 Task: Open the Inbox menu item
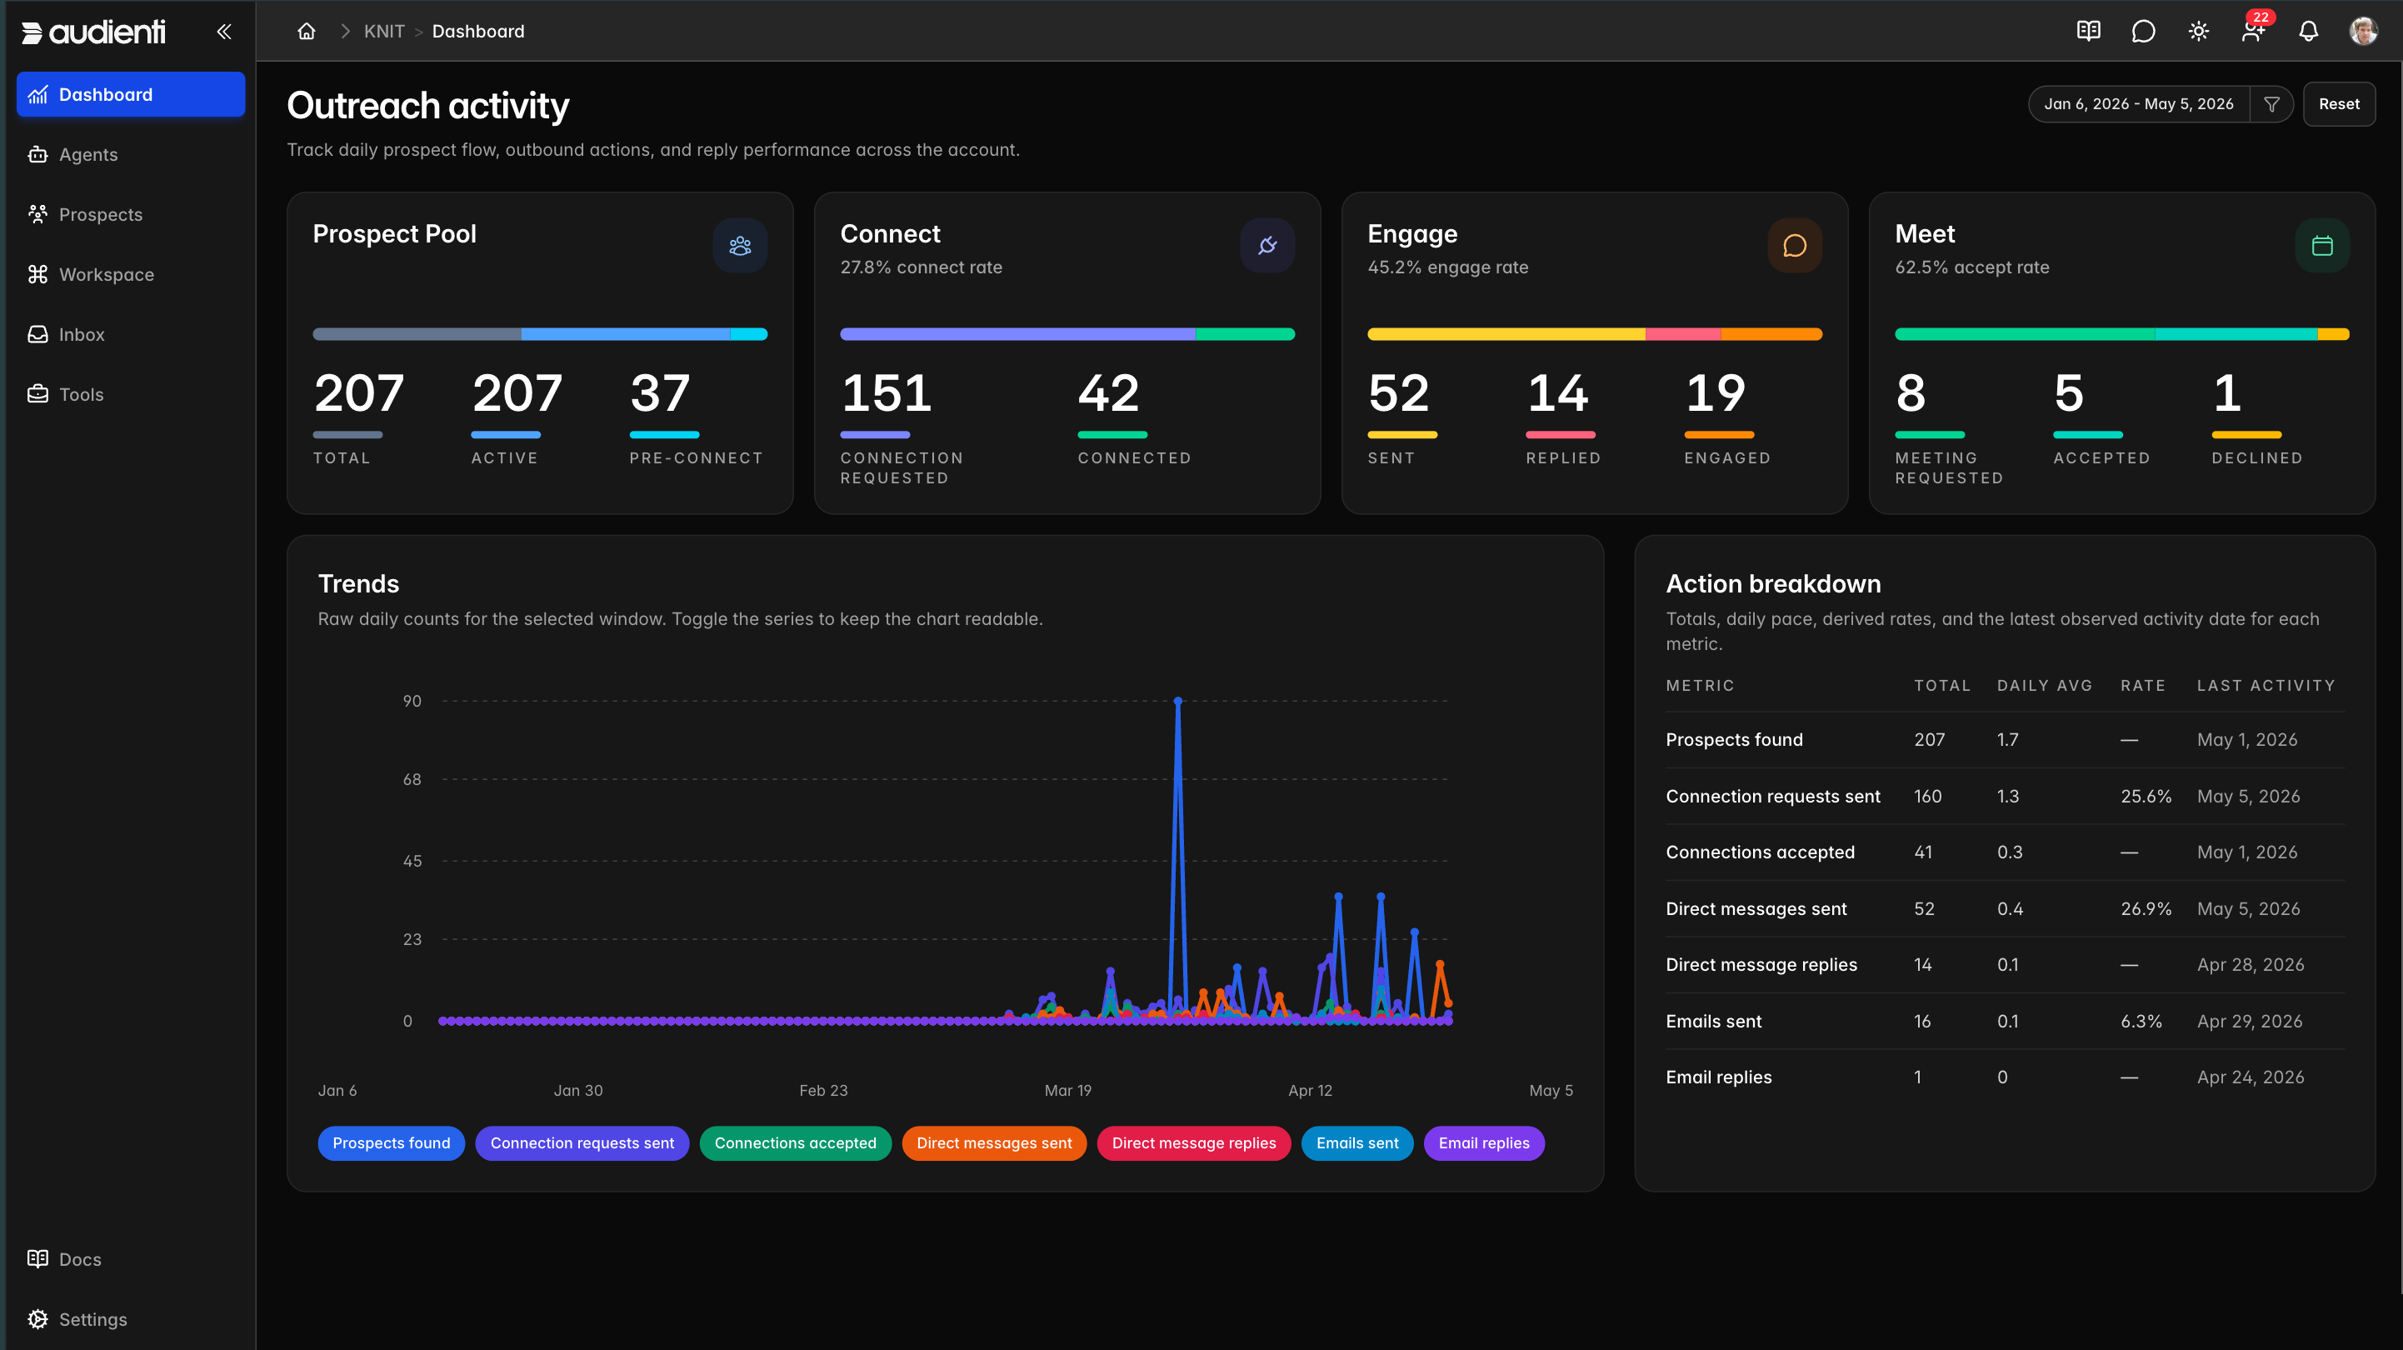131,334
